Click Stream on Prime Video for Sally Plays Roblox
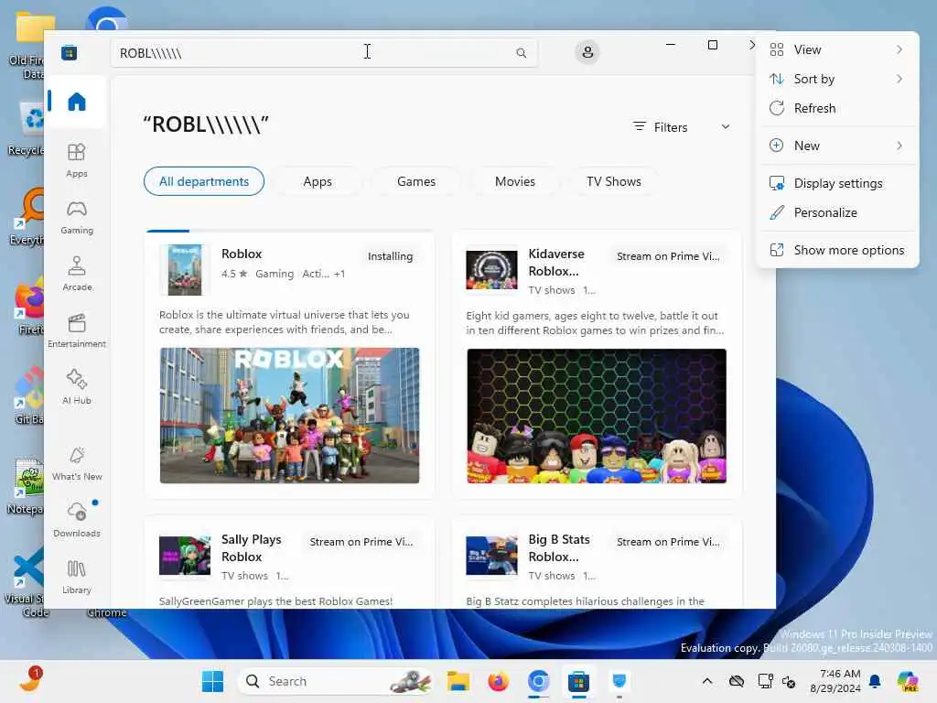 [x=361, y=542]
